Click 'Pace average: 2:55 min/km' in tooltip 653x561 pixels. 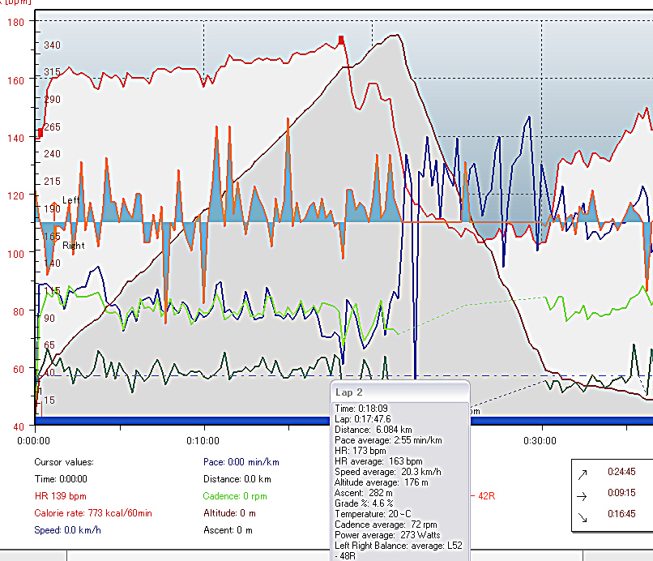click(388, 440)
